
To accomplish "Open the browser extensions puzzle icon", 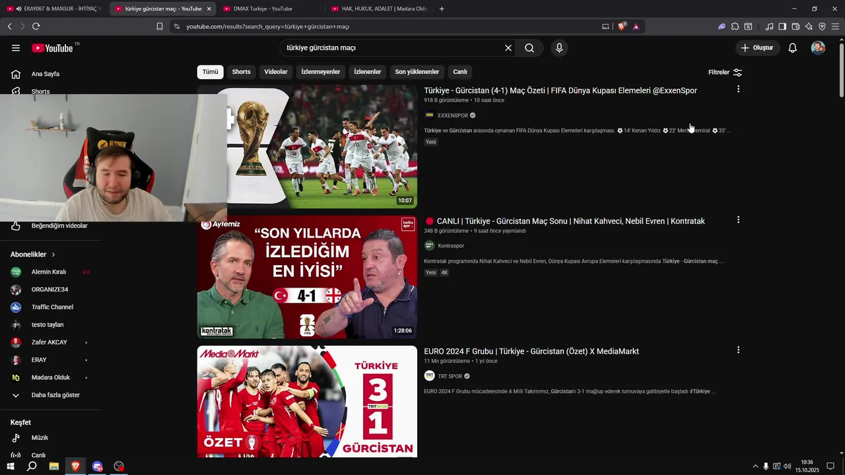I will click(x=735, y=26).
